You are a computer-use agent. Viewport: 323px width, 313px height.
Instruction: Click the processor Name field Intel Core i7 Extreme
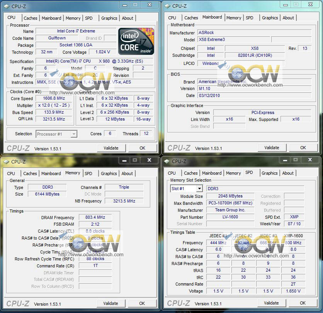point(76,31)
